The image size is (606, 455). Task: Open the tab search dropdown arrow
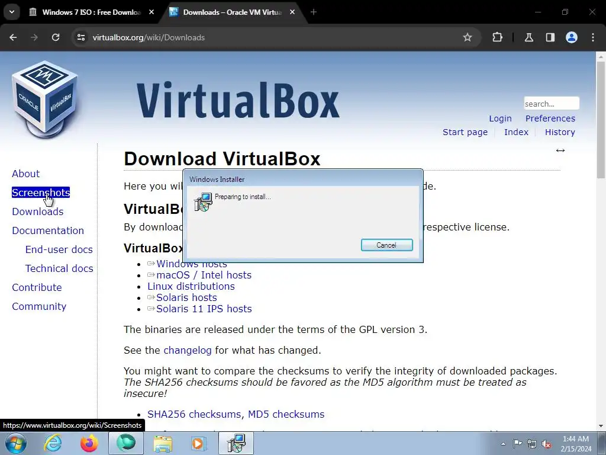(12, 12)
